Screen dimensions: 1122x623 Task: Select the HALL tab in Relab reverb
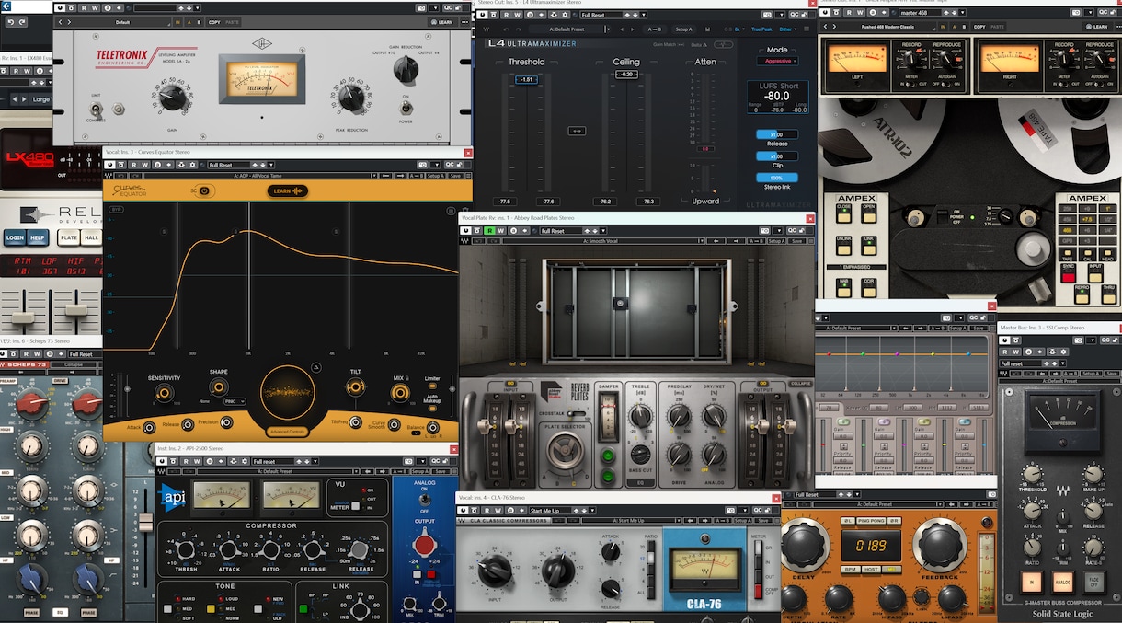[x=92, y=237]
